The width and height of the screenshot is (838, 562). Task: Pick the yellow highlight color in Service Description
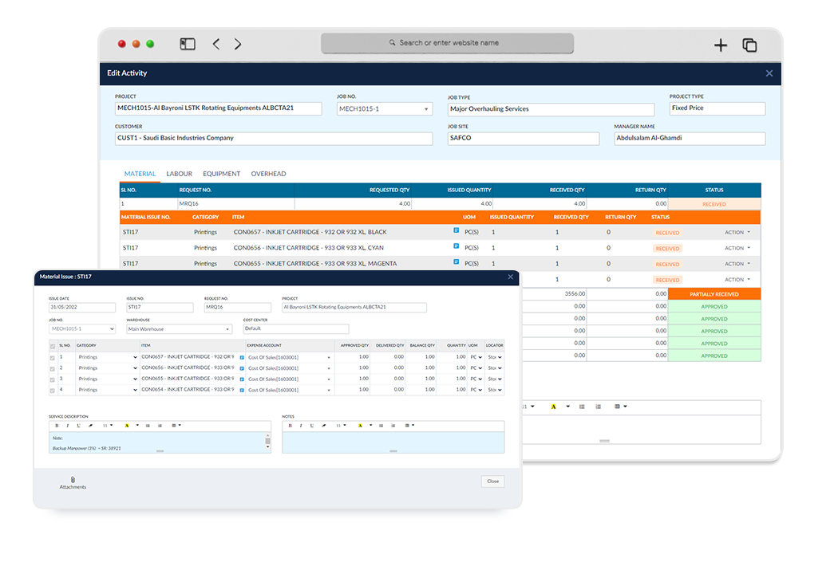point(126,426)
